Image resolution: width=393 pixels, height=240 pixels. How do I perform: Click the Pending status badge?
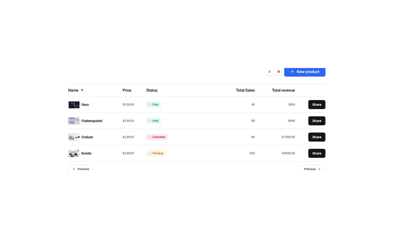[156, 153]
